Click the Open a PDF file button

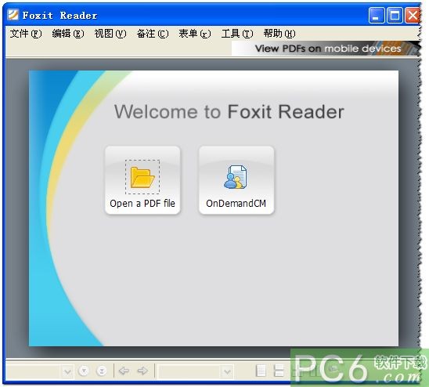coord(142,180)
